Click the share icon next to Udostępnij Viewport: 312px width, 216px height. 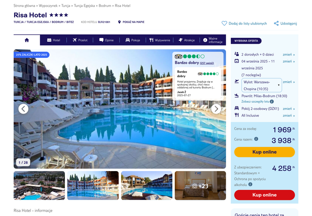pos(276,23)
